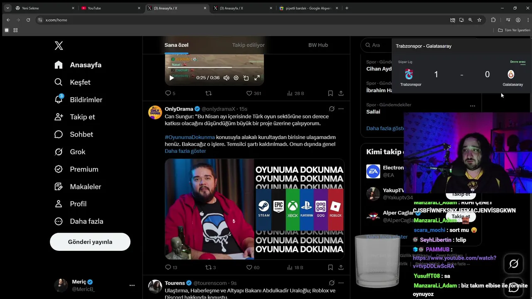Mute the video volume
Viewport: 532px width, 299px height.
pyautogui.click(x=226, y=78)
